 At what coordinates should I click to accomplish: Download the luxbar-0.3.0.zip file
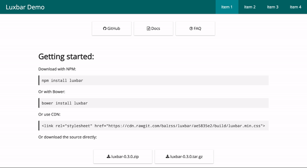point(123,157)
